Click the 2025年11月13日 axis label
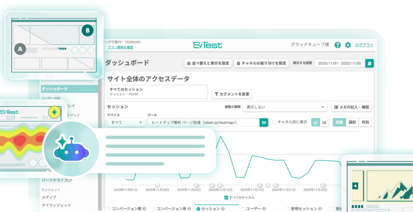Screen dimensions: 413x212 (x=221, y=189)
